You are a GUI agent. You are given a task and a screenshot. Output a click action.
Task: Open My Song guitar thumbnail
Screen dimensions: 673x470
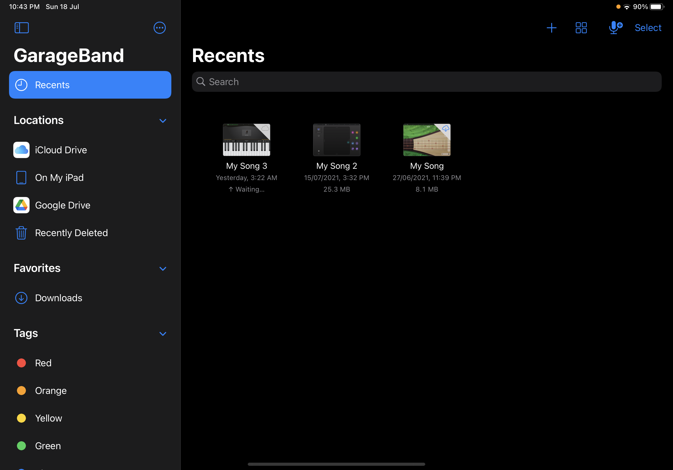(x=427, y=140)
